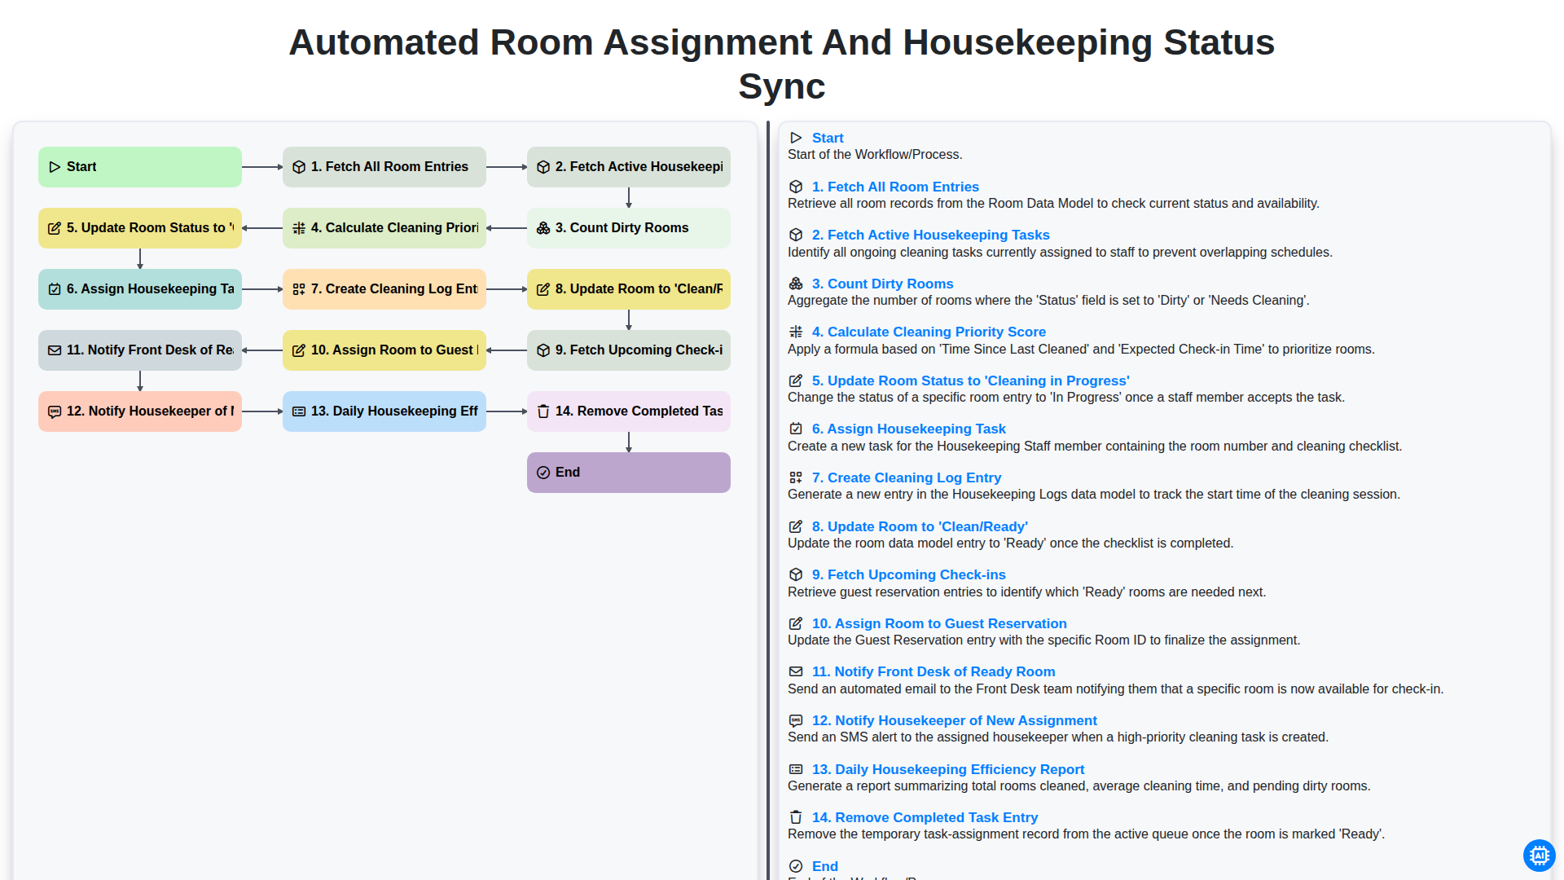Click the grid icon in Calculate Cleaning Priority node
The height and width of the screenshot is (880, 1564).
coord(299,228)
